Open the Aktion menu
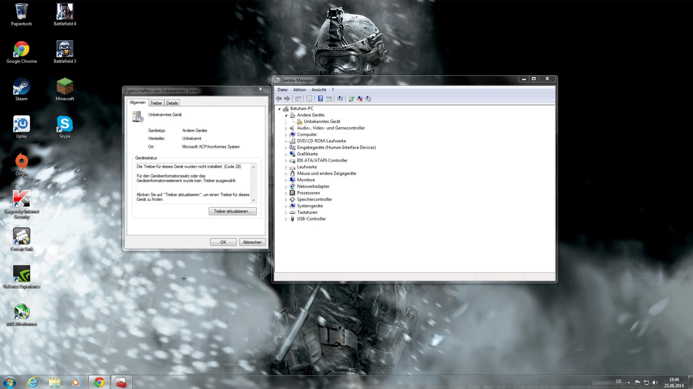This screenshot has height=389, width=693. 299,89
